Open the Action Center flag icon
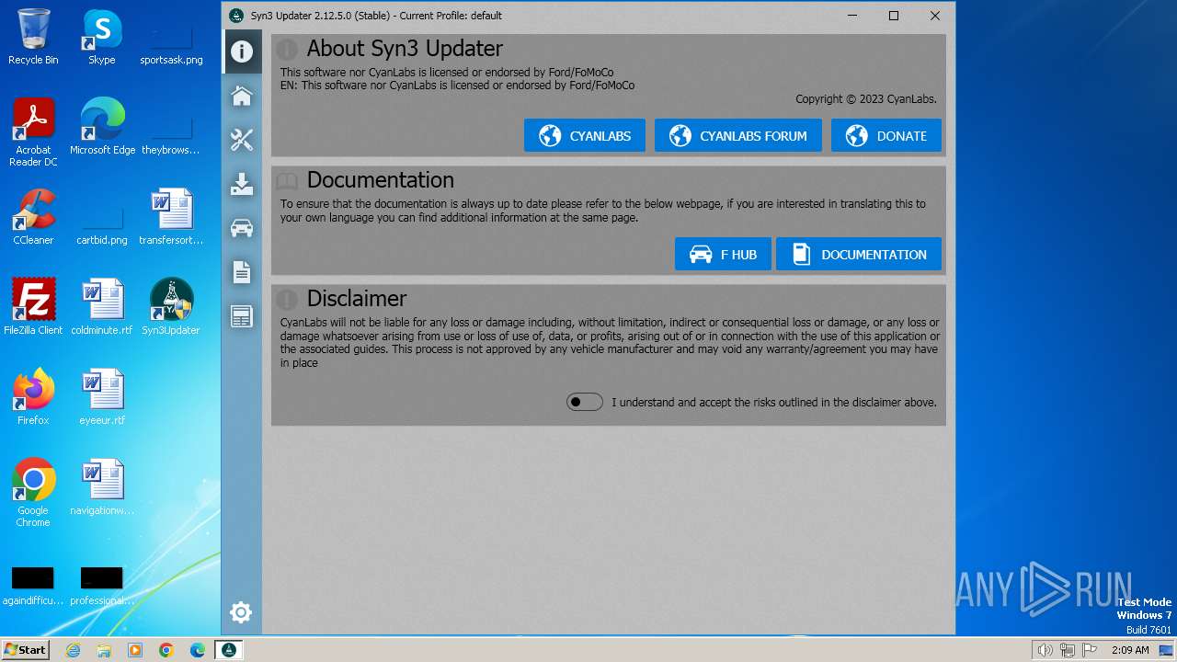Screen dimensions: 1177x662 (x=1090, y=650)
